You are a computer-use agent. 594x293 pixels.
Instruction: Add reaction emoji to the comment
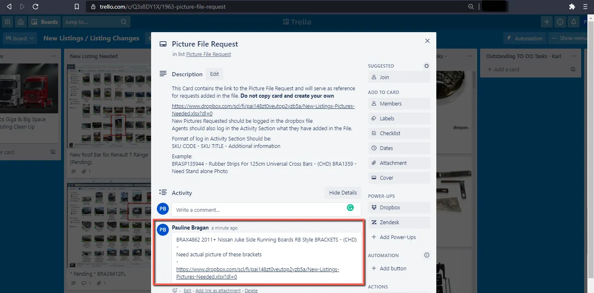(175, 291)
